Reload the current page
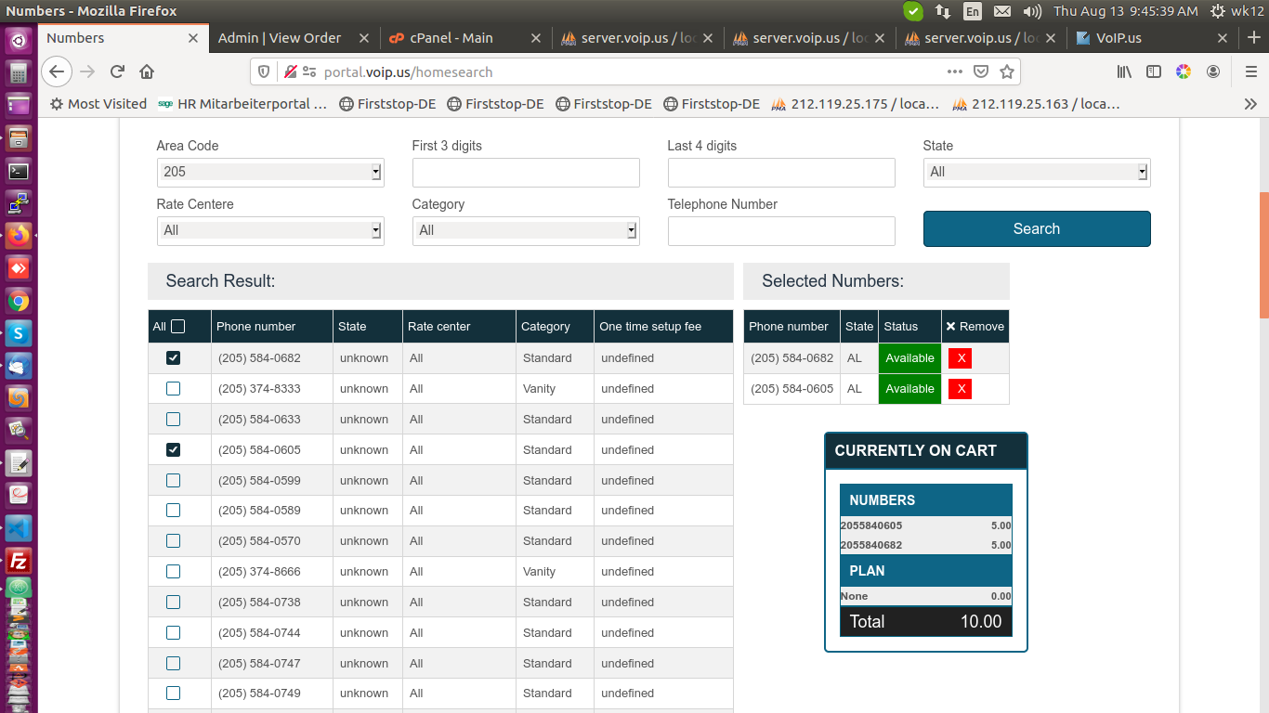The height and width of the screenshot is (713, 1269). pyautogui.click(x=117, y=71)
